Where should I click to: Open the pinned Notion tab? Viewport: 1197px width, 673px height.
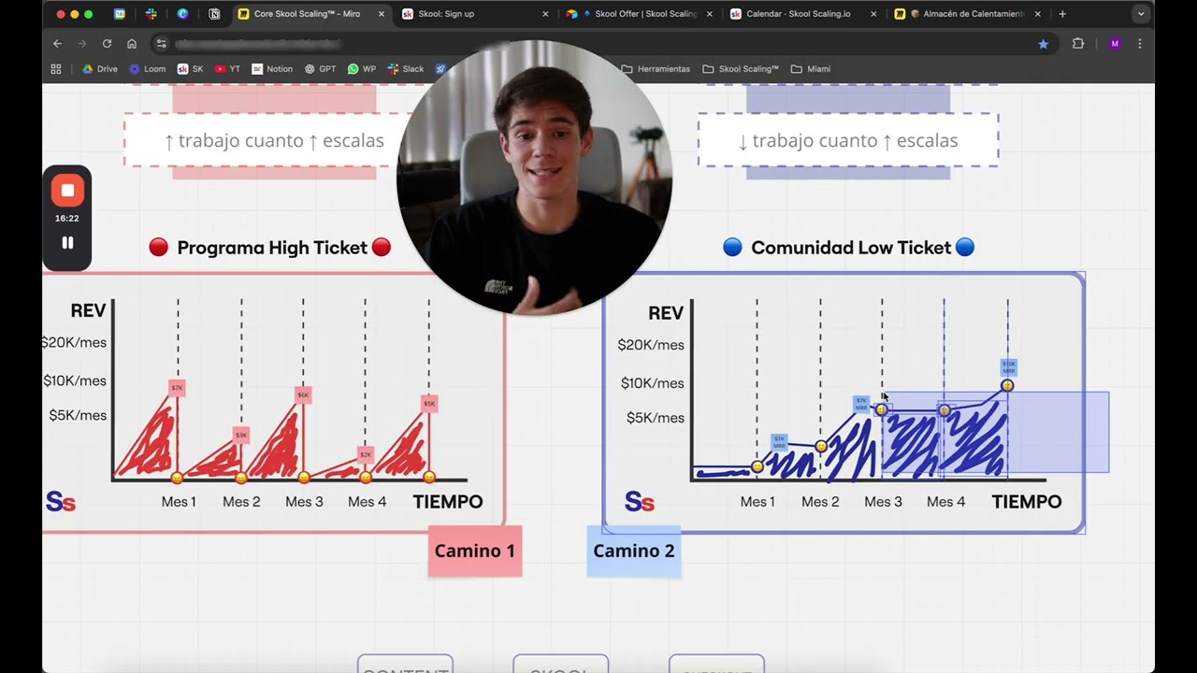(214, 14)
